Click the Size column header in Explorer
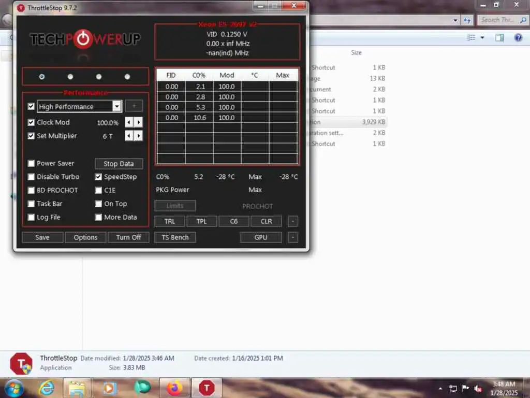530x398 pixels. tap(356, 52)
